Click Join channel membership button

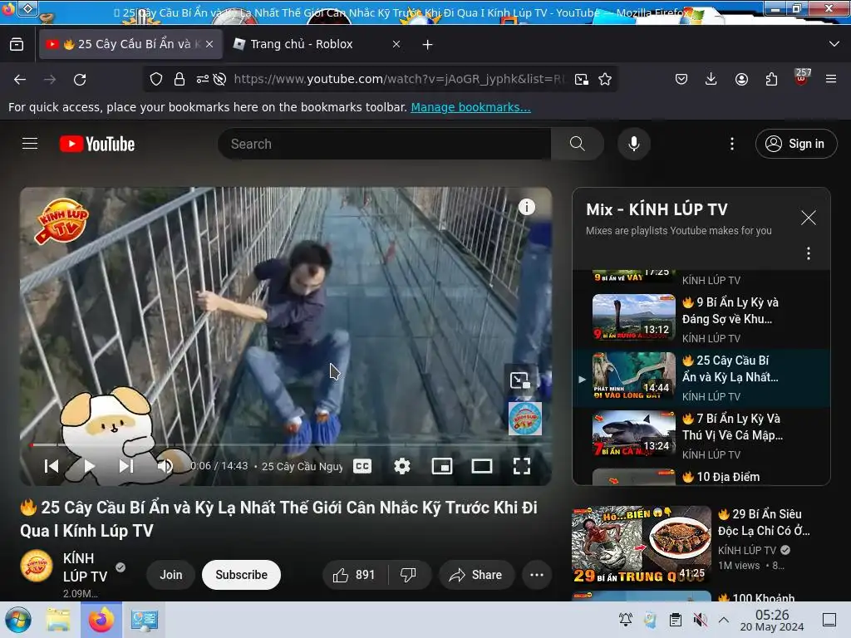point(171,575)
